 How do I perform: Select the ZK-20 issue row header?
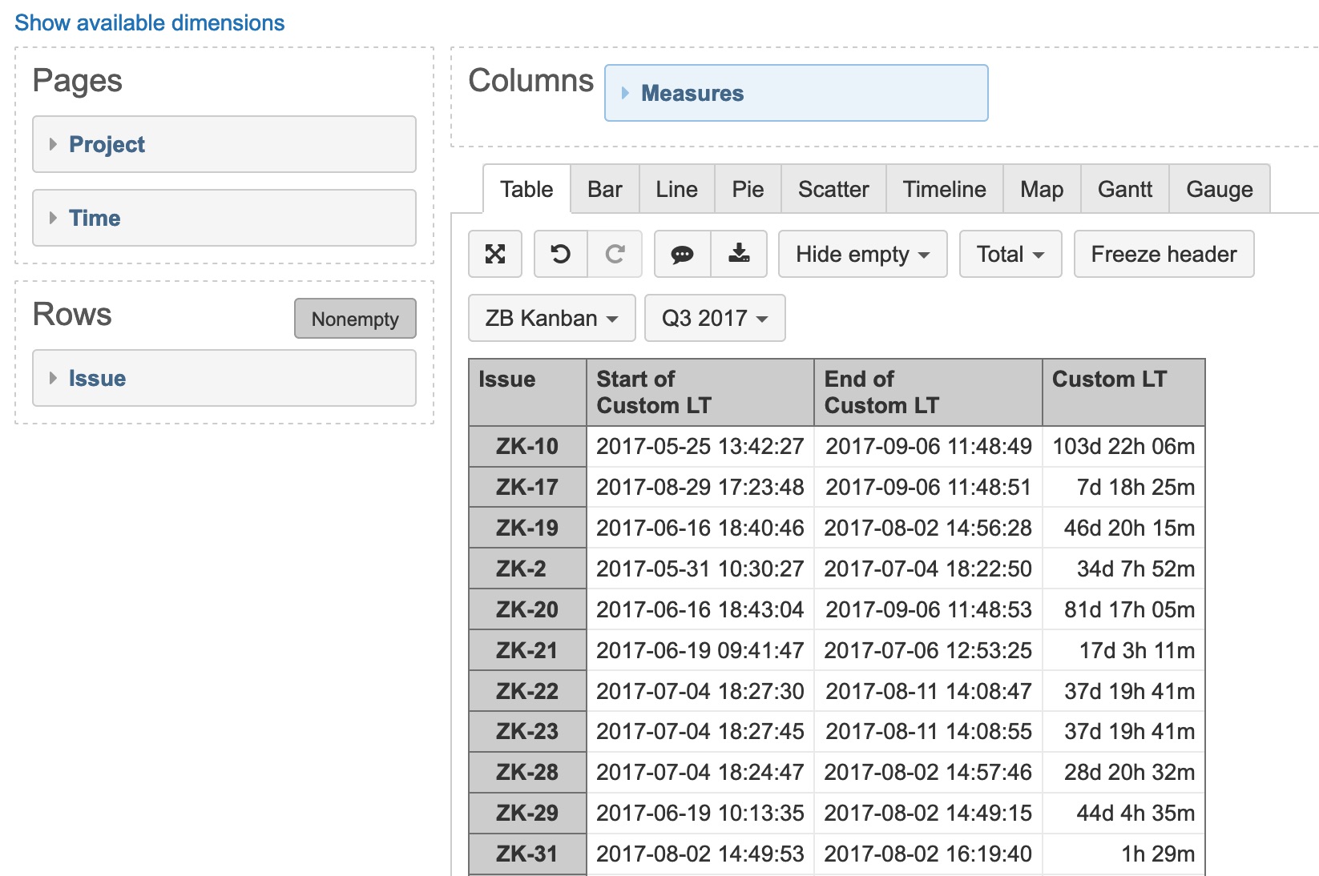click(527, 609)
